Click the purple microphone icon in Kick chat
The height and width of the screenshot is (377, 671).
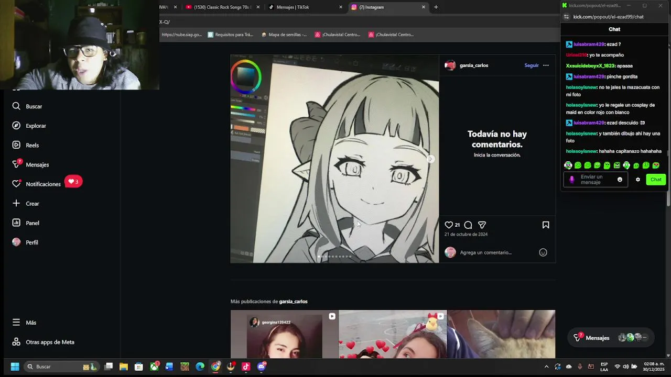click(572, 180)
